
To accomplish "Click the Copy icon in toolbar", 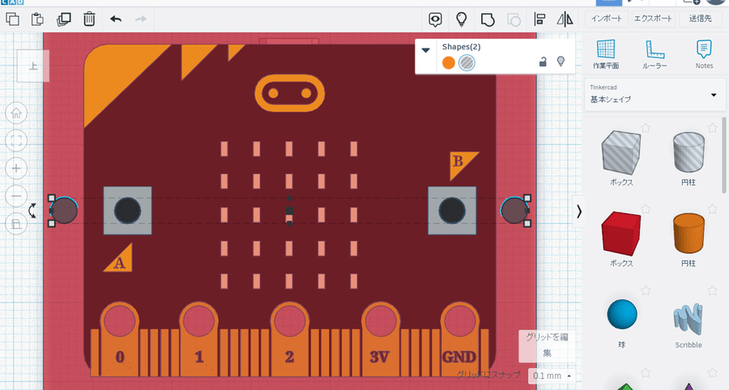I will (12, 19).
